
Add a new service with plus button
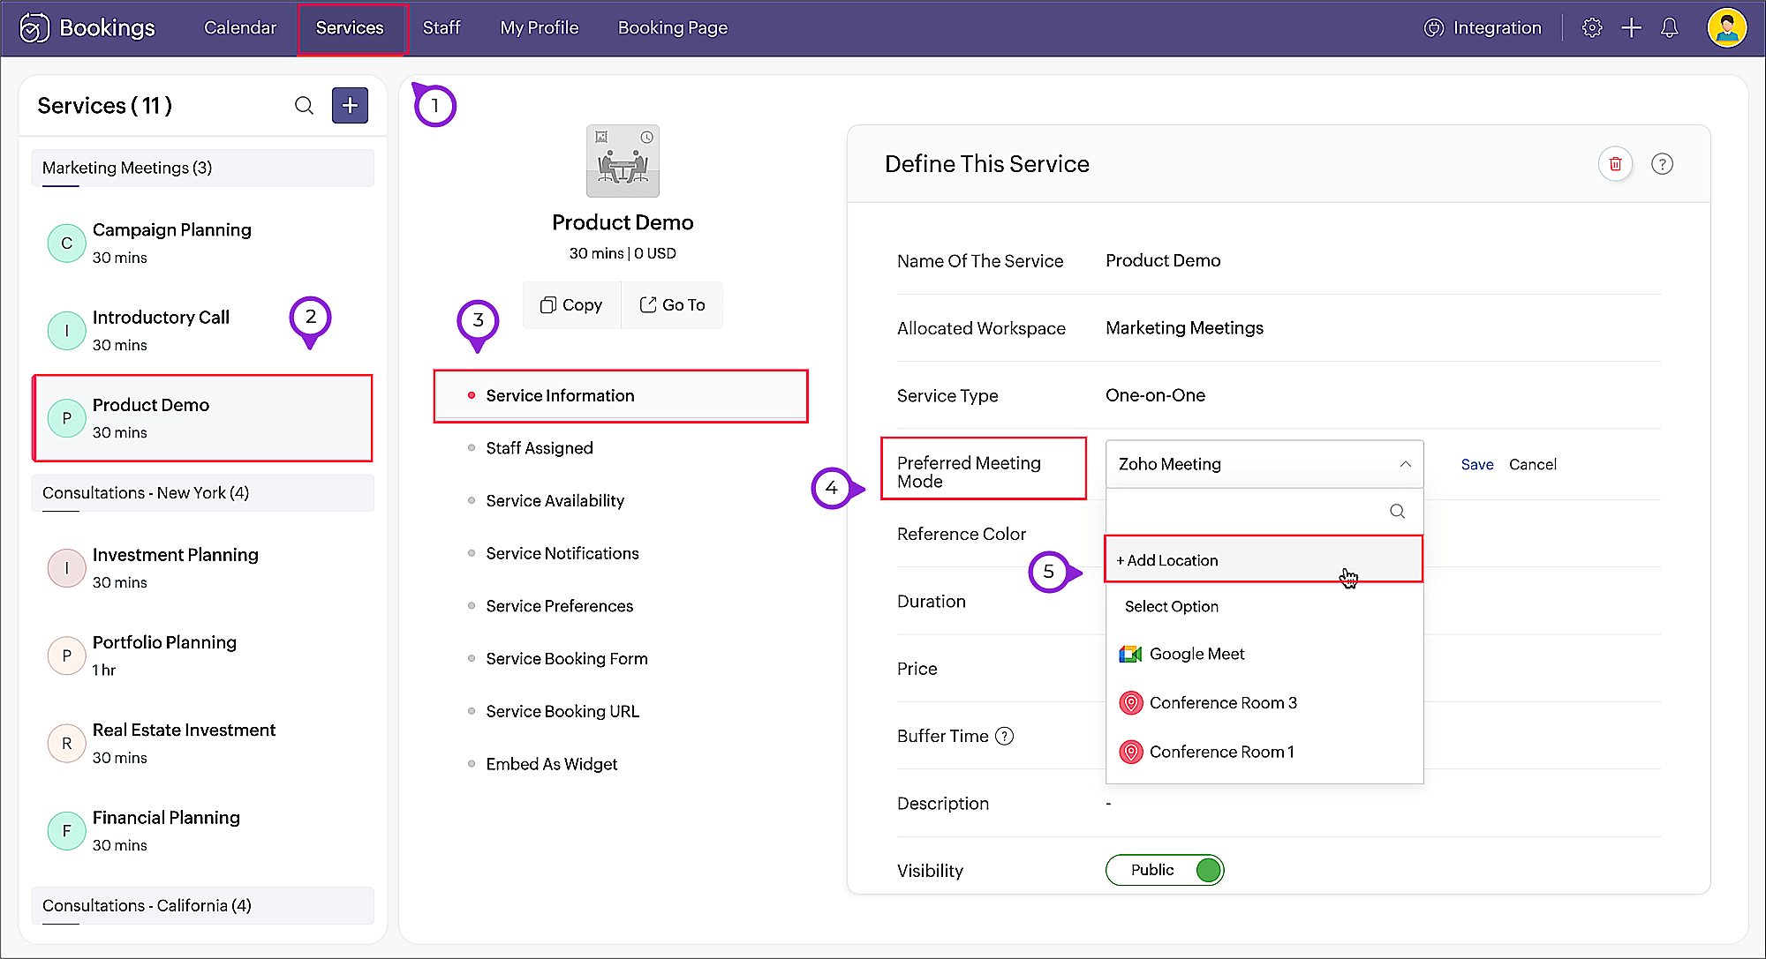pyautogui.click(x=350, y=106)
